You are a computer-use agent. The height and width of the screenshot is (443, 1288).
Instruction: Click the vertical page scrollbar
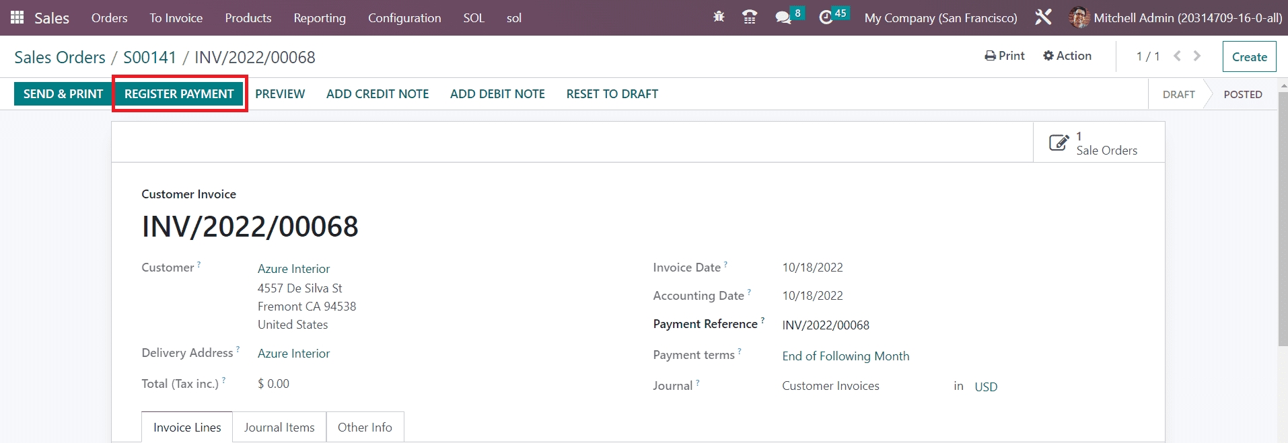(x=1283, y=222)
